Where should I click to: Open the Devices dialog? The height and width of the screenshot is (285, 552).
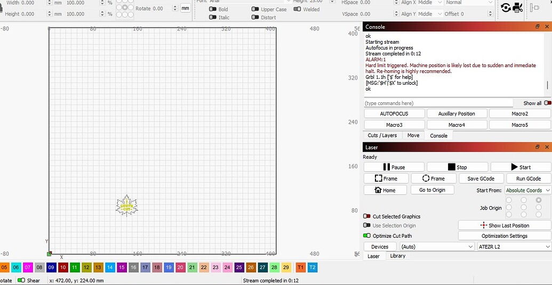pyautogui.click(x=380, y=247)
